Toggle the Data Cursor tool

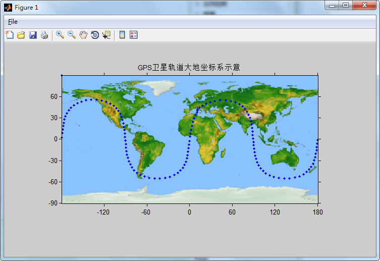click(106, 35)
